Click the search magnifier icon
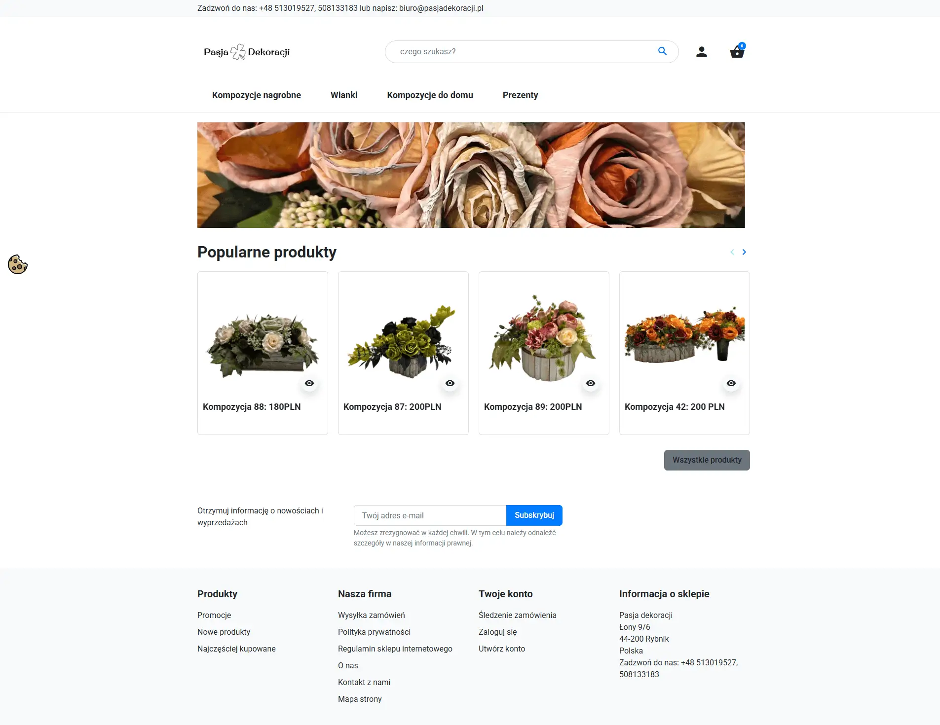The height and width of the screenshot is (725, 940). pos(662,51)
